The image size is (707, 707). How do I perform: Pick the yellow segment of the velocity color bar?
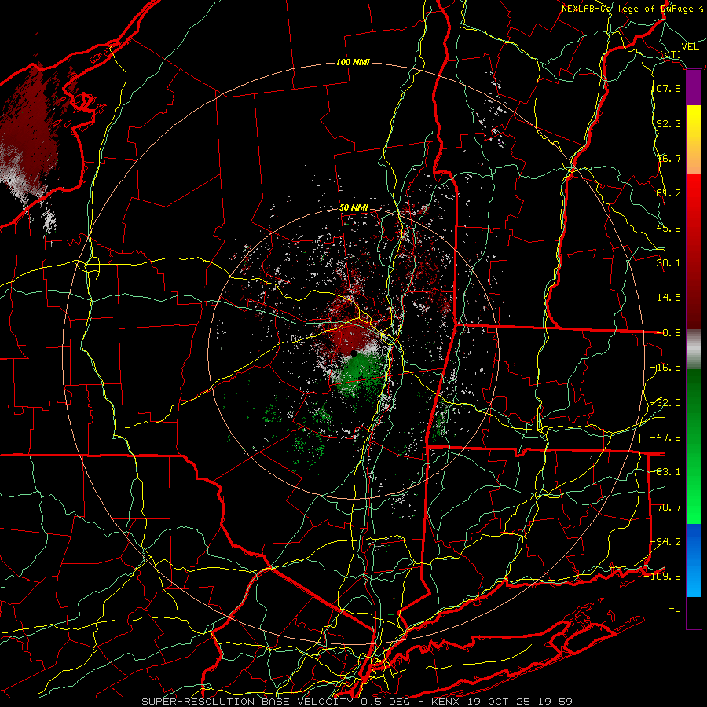pos(694,123)
